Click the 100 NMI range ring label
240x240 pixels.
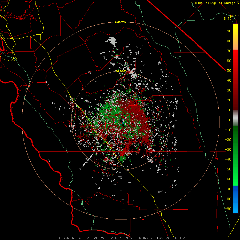121,22
